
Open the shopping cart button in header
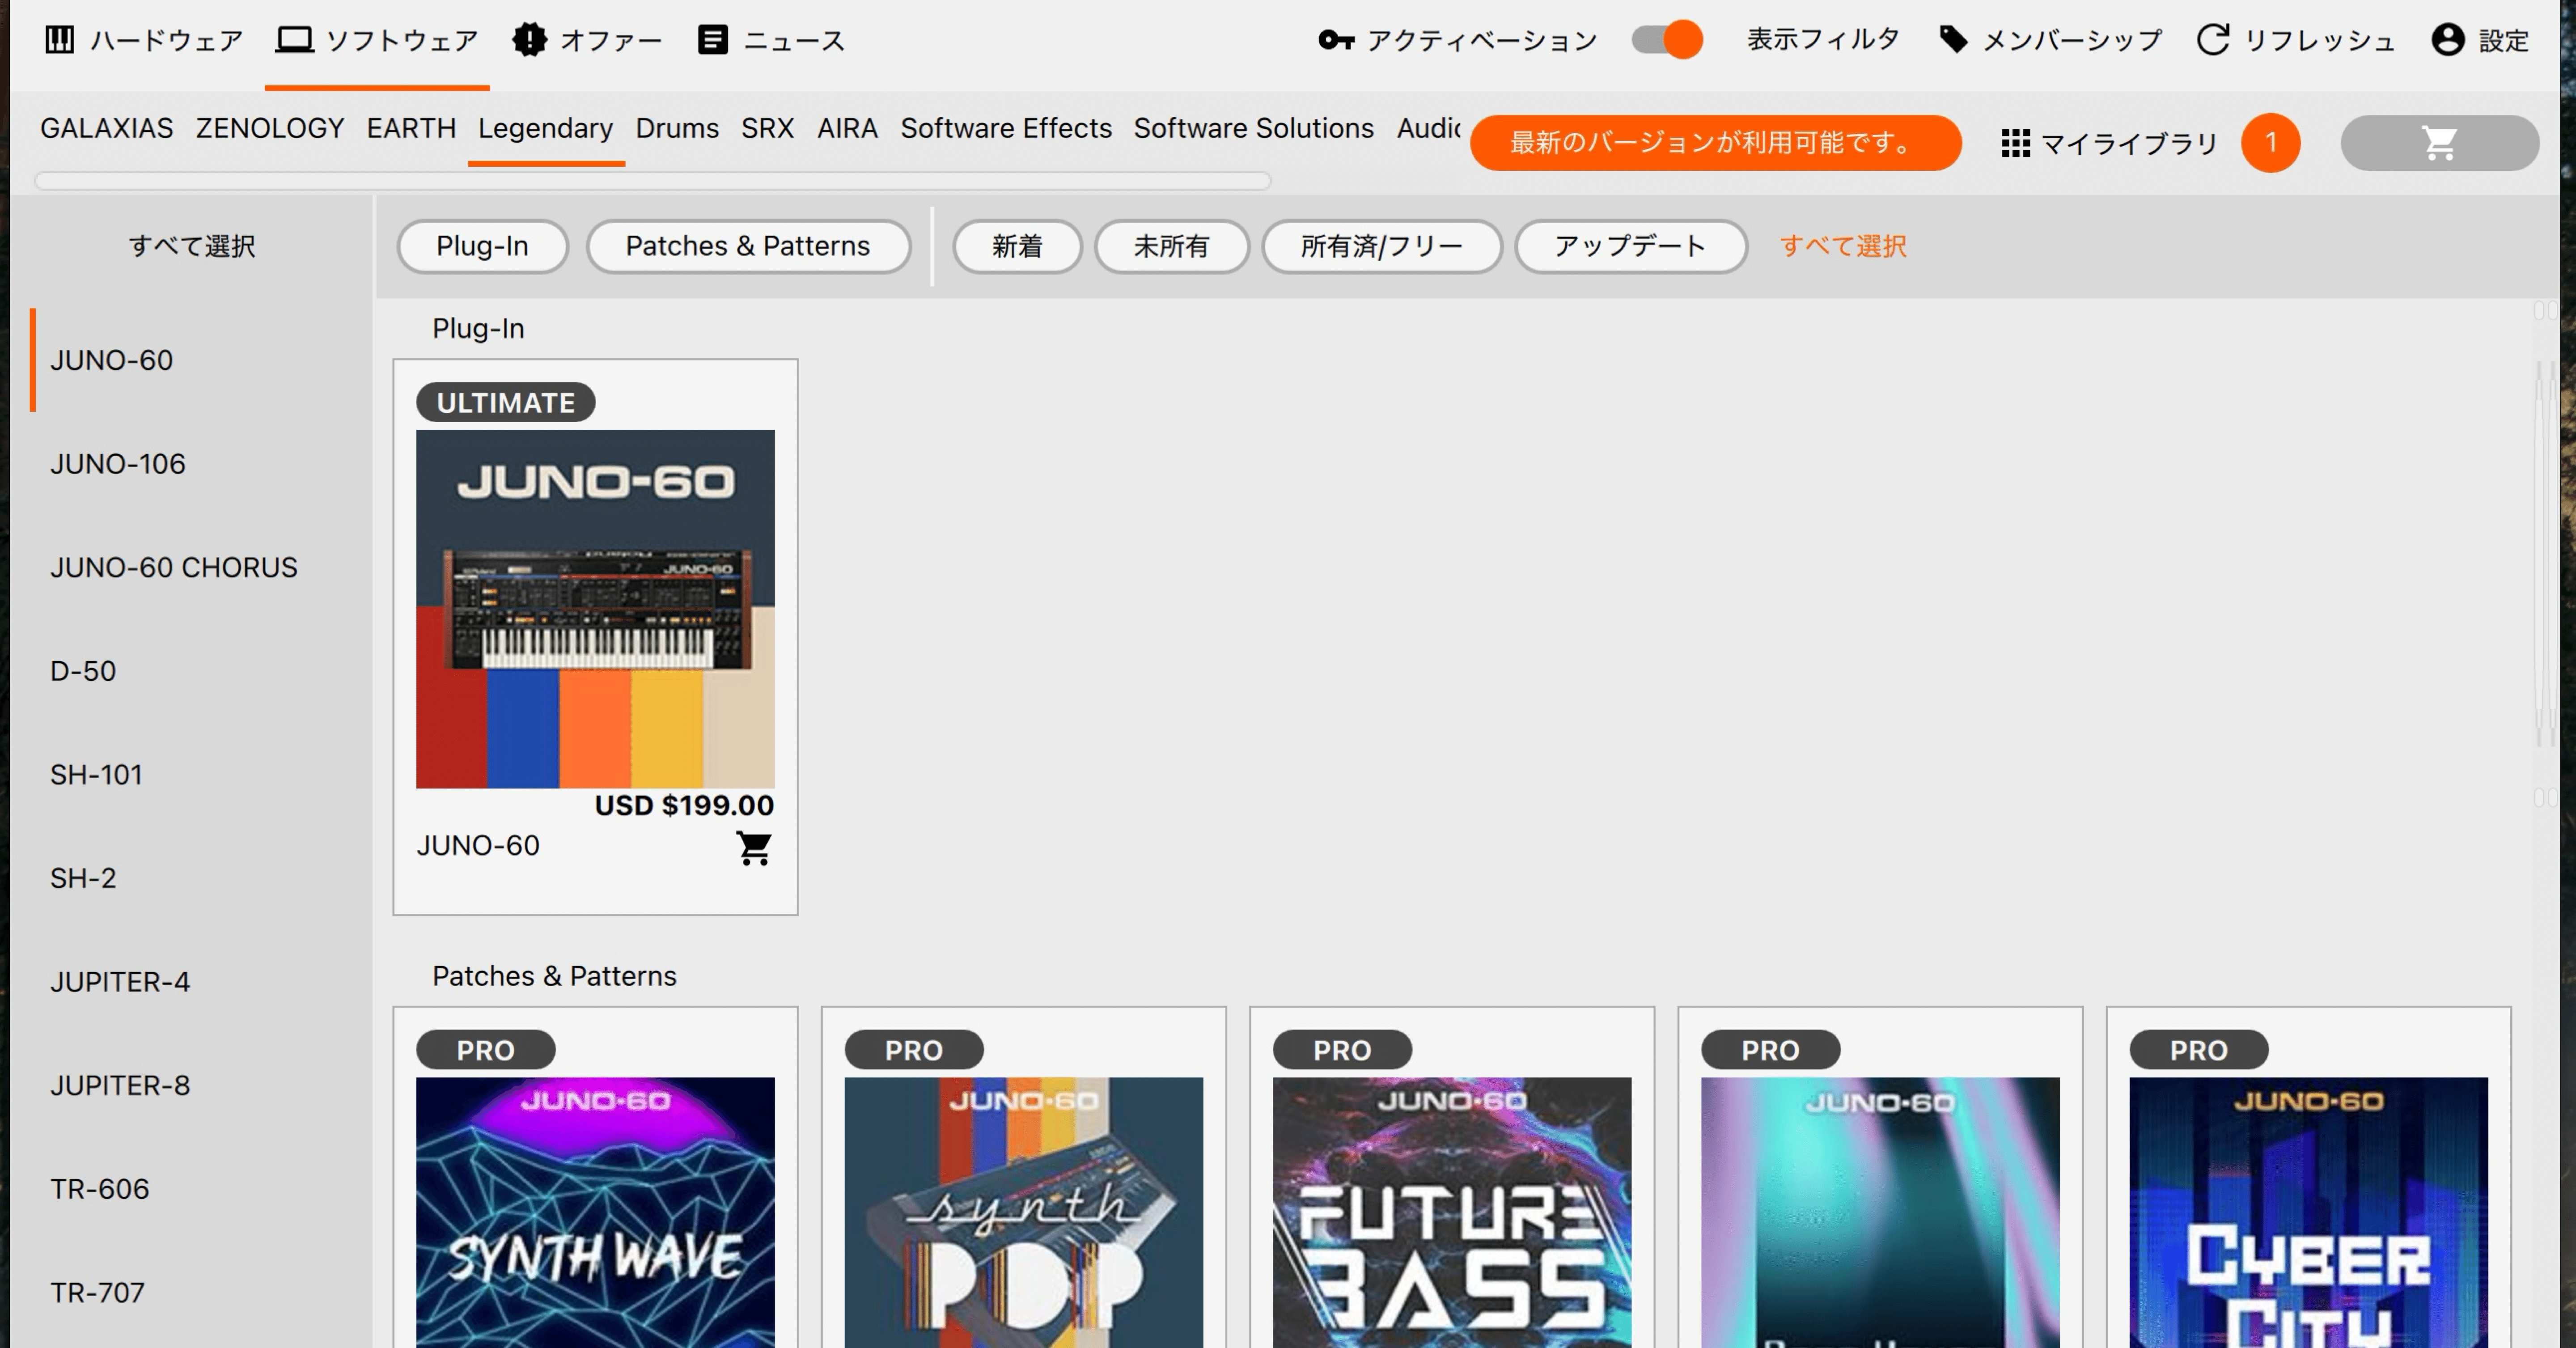(2439, 143)
